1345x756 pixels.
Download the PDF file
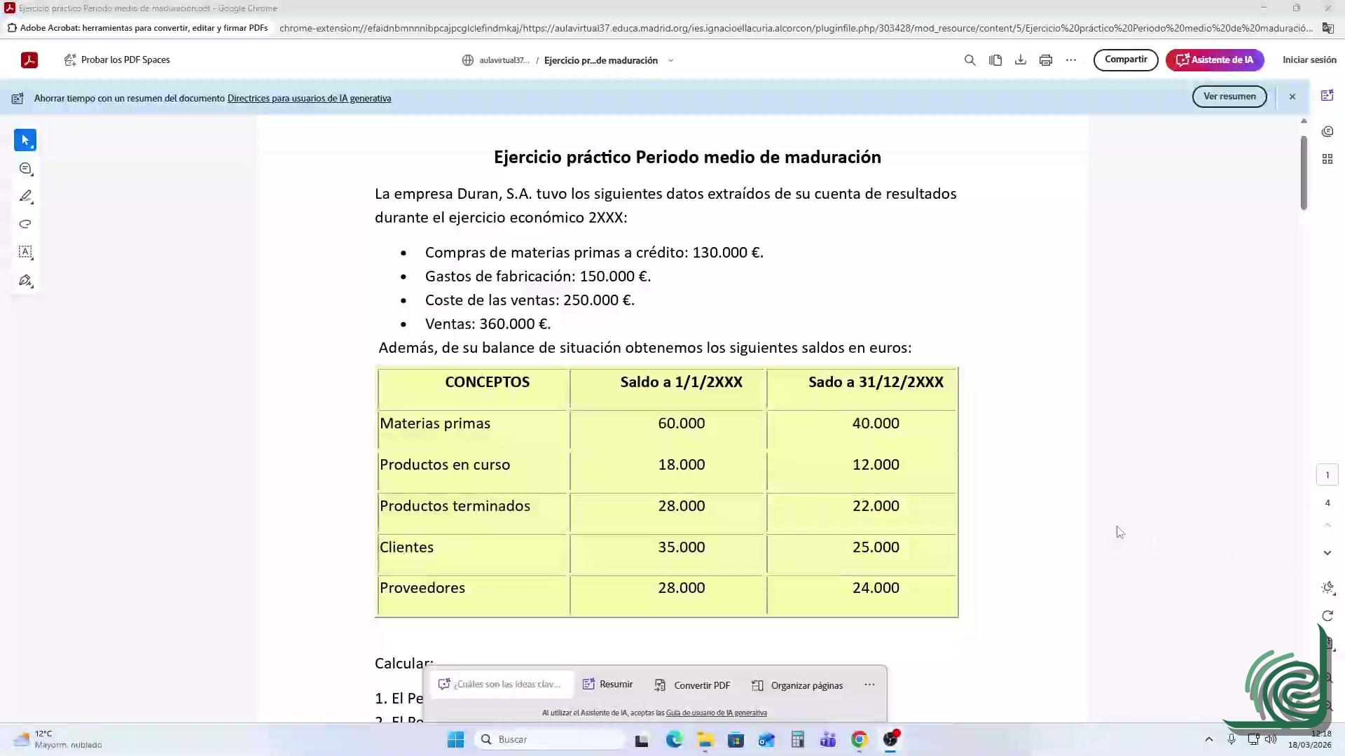tap(1020, 60)
